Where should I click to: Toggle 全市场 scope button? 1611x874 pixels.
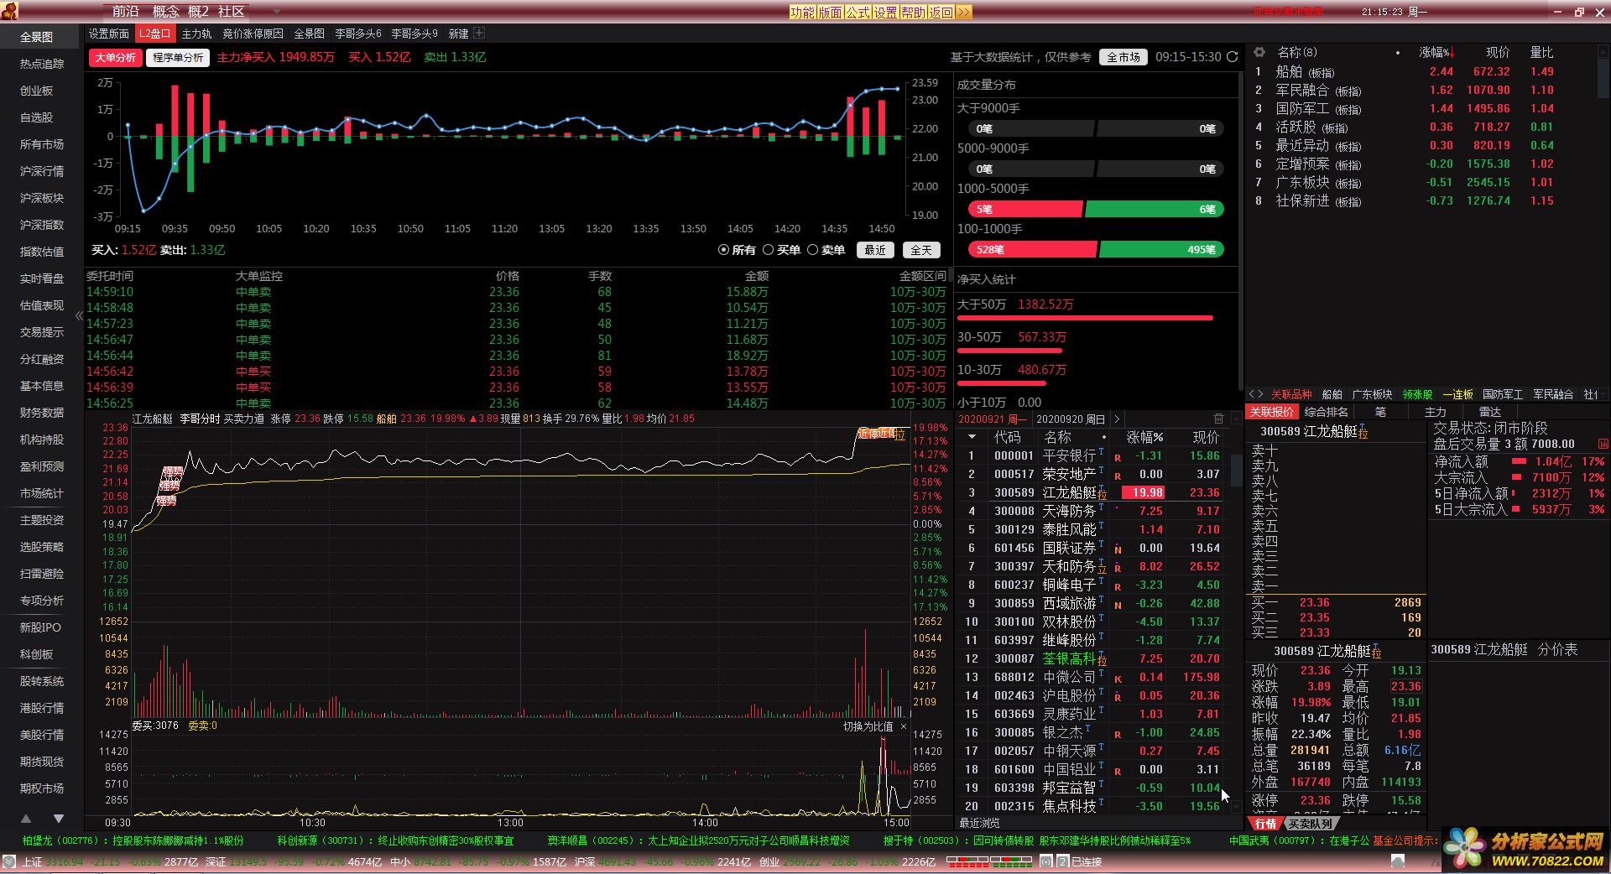tap(1124, 57)
